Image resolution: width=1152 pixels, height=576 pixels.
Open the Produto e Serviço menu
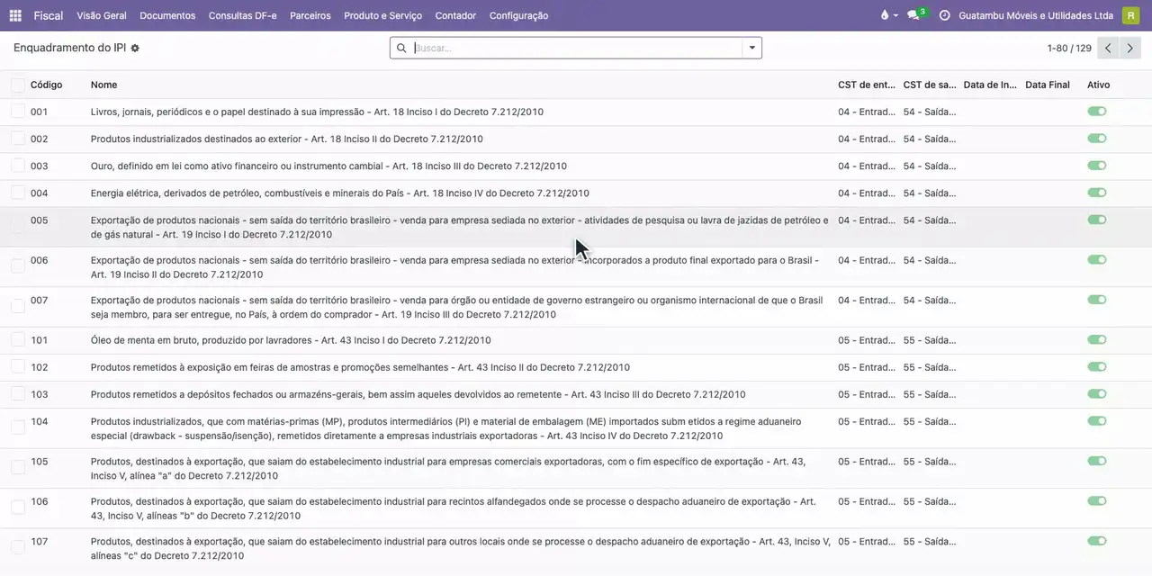coord(382,15)
